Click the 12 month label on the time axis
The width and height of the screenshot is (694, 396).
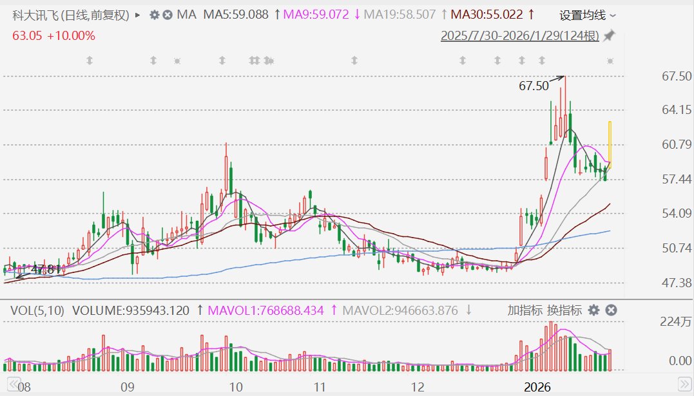[x=418, y=387]
